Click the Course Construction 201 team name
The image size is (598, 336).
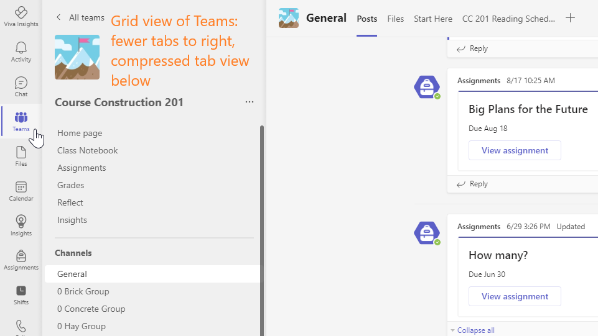point(119,102)
